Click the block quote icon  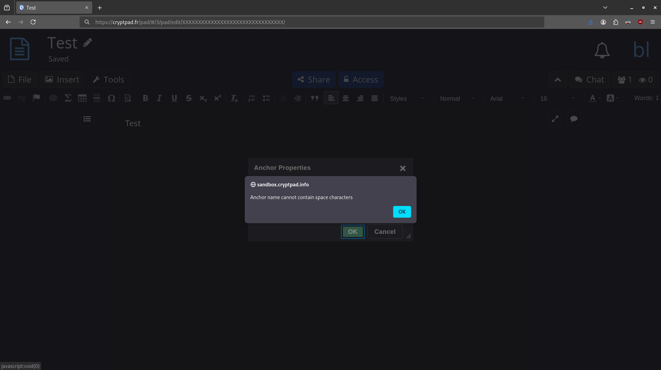[314, 98]
